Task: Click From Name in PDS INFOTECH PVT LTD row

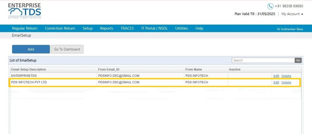Action: 197,82
